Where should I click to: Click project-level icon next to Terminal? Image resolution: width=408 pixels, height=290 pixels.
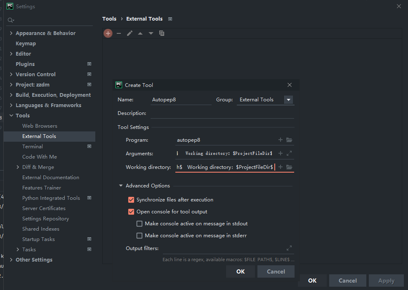pyautogui.click(x=89, y=146)
